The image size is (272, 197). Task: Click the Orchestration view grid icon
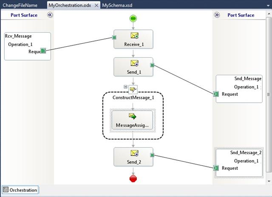6,189
